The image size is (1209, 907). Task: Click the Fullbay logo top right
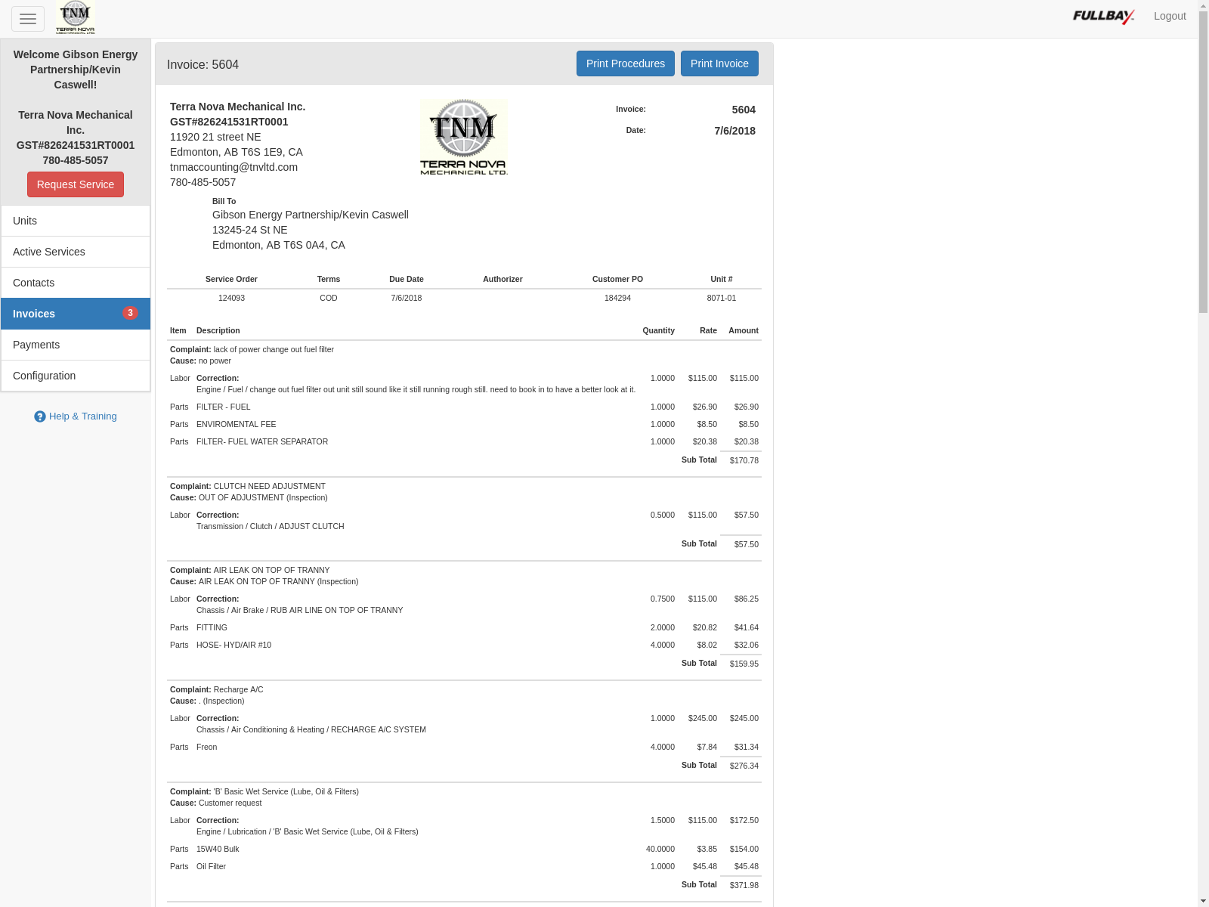click(1102, 15)
